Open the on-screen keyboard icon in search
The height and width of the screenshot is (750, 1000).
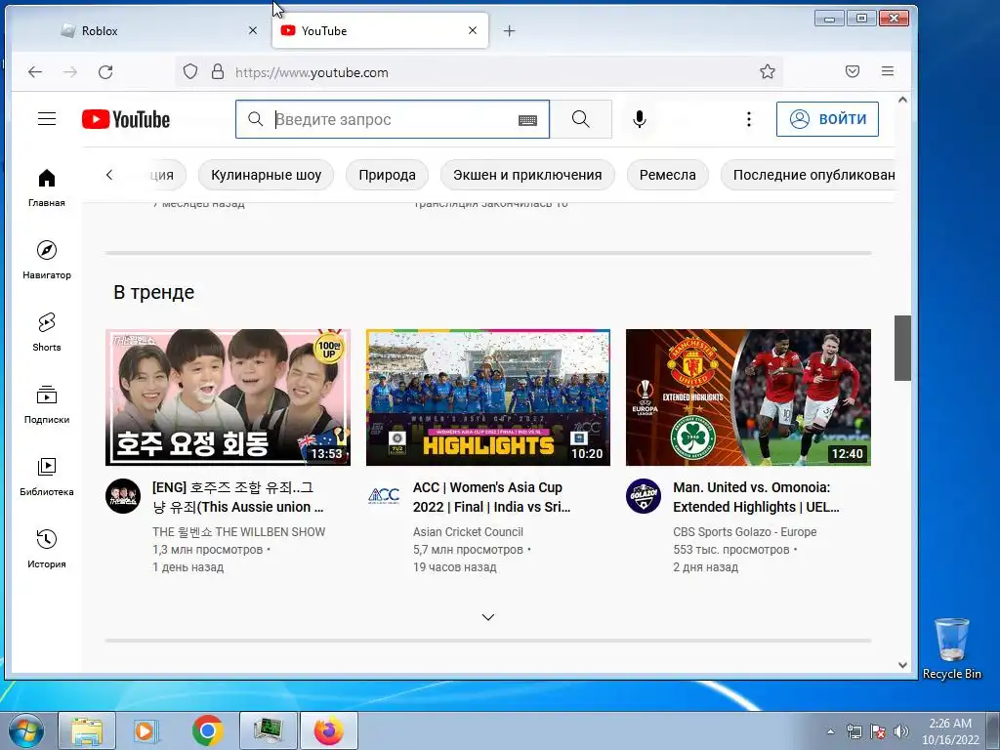527,120
